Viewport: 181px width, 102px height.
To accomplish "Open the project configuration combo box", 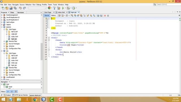I will click(x=37, y=8).
